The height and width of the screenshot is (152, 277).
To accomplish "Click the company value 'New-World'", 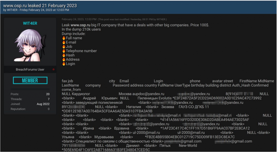I will tap(188, 145).
